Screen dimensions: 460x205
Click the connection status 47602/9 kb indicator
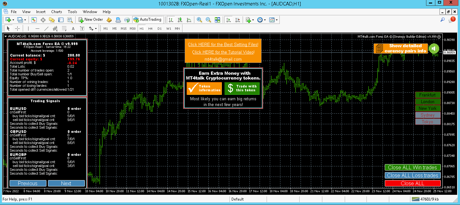point(426,199)
